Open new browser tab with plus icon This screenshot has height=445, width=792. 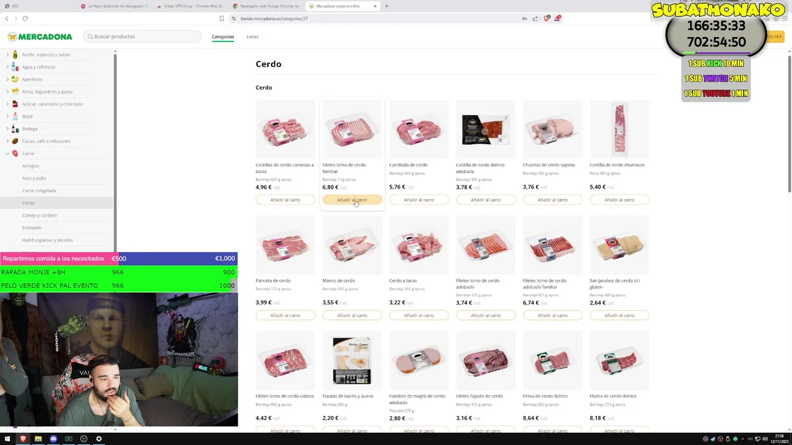click(387, 6)
